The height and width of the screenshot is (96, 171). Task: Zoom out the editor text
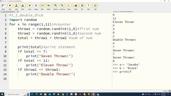(x=62, y=6)
